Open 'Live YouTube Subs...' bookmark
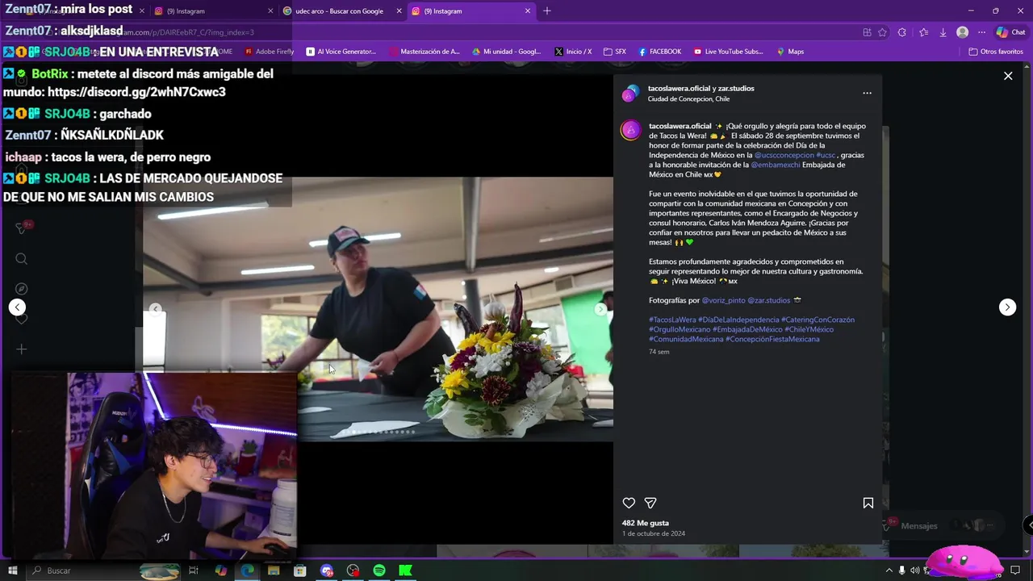 pos(728,52)
